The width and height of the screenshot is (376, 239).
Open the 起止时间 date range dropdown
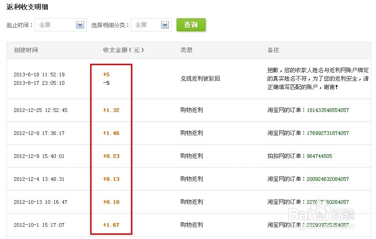tap(60, 25)
